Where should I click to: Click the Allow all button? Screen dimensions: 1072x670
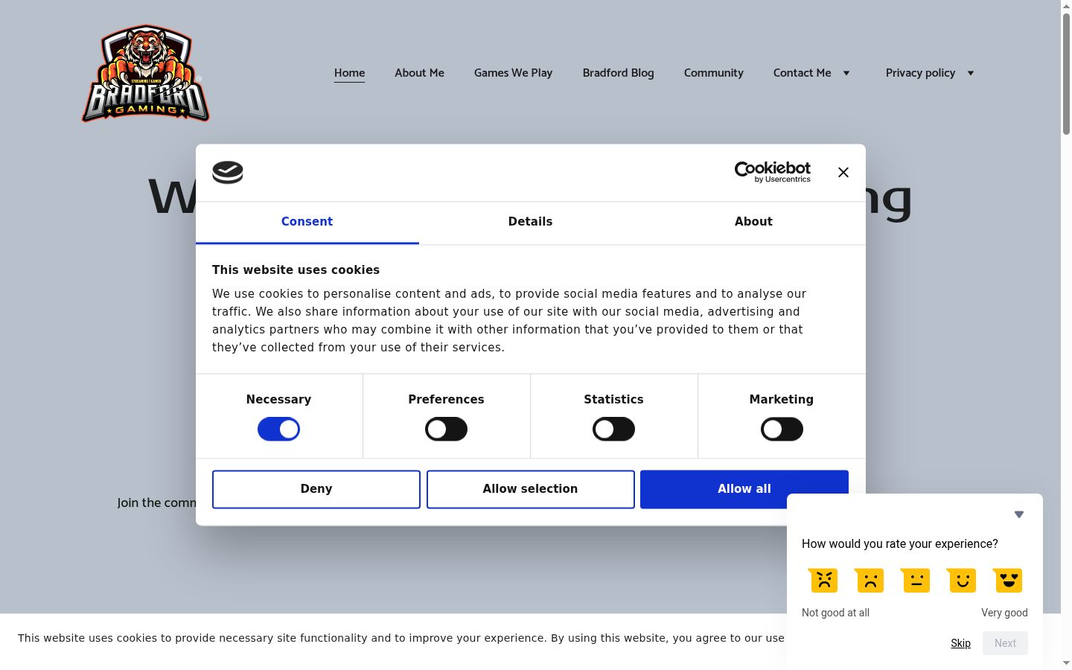744,489
